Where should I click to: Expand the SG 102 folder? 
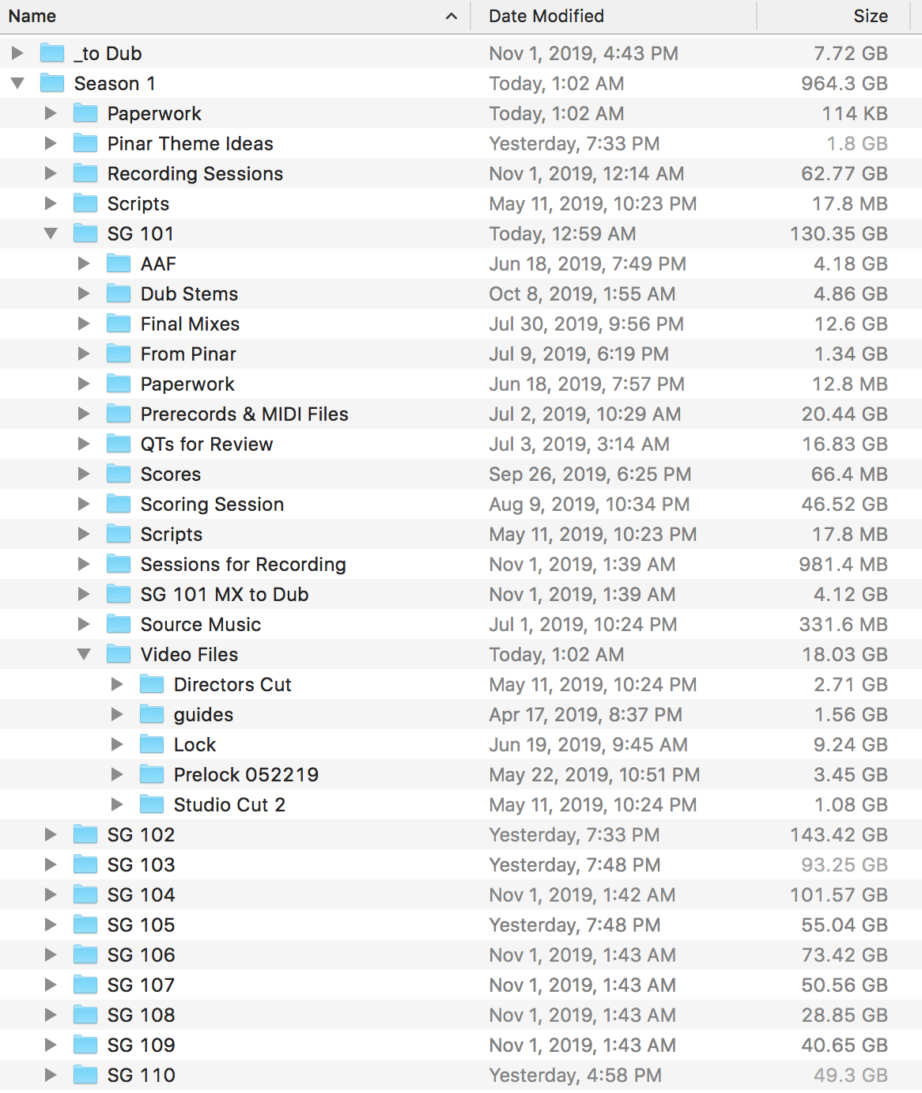(x=51, y=835)
